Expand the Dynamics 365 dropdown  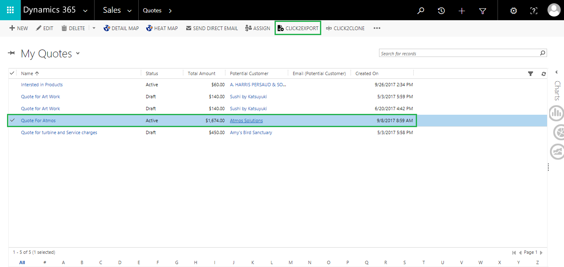85,11
